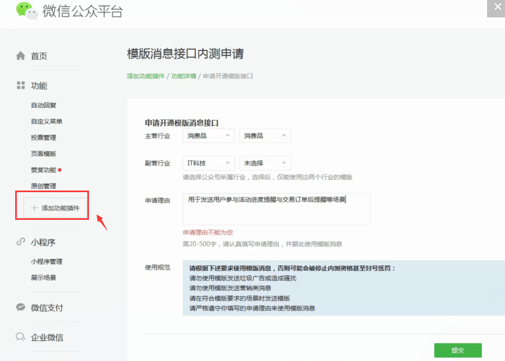This screenshot has height=361, width=505.
Task: Go to 小程序管理
Action: [x=47, y=262]
